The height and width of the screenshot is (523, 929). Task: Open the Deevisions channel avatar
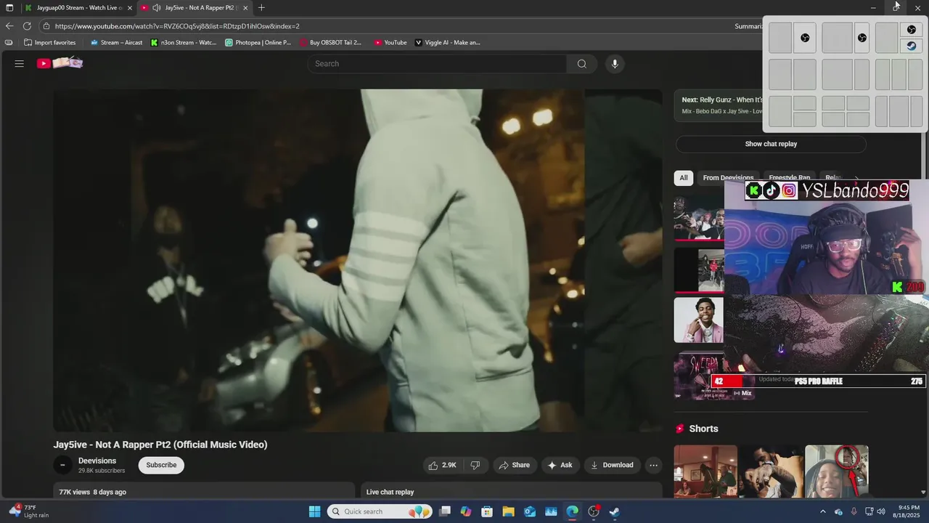tap(62, 465)
